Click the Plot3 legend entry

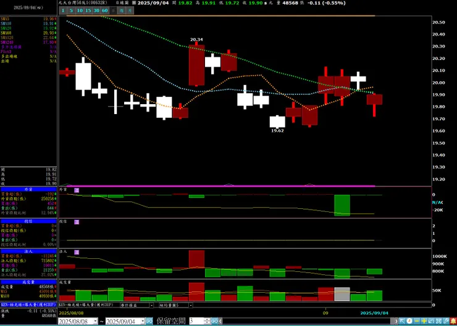point(28,52)
